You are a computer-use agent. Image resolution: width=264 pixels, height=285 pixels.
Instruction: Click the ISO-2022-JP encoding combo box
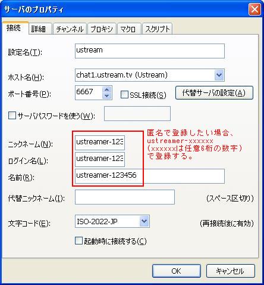[112, 221]
